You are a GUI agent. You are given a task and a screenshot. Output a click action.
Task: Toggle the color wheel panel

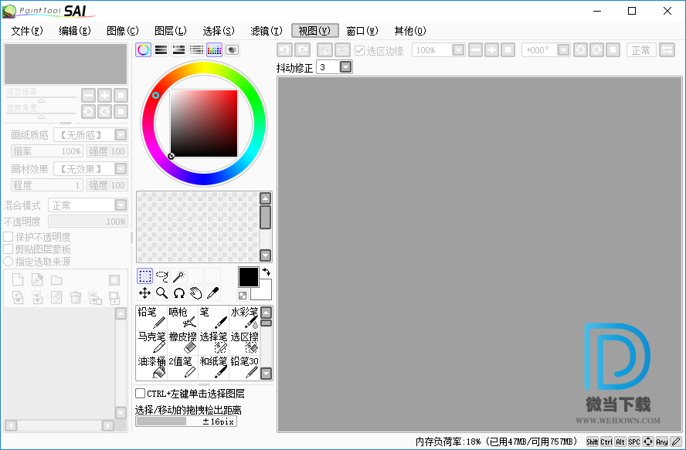(143, 50)
